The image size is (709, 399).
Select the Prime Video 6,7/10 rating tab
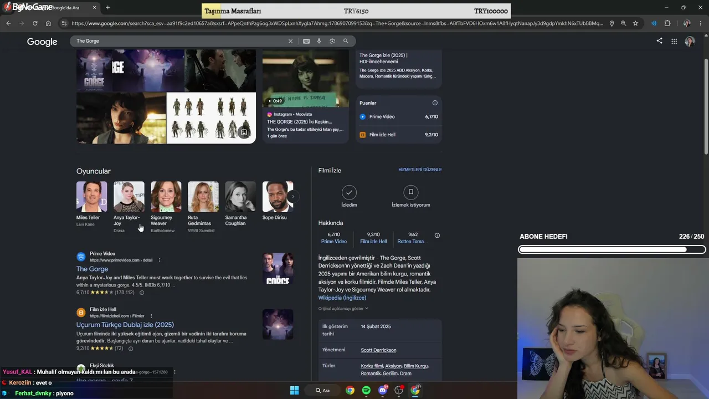point(334,238)
